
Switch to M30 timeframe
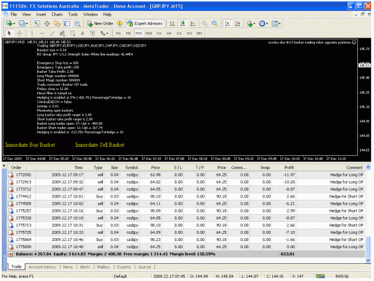click(149, 33)
